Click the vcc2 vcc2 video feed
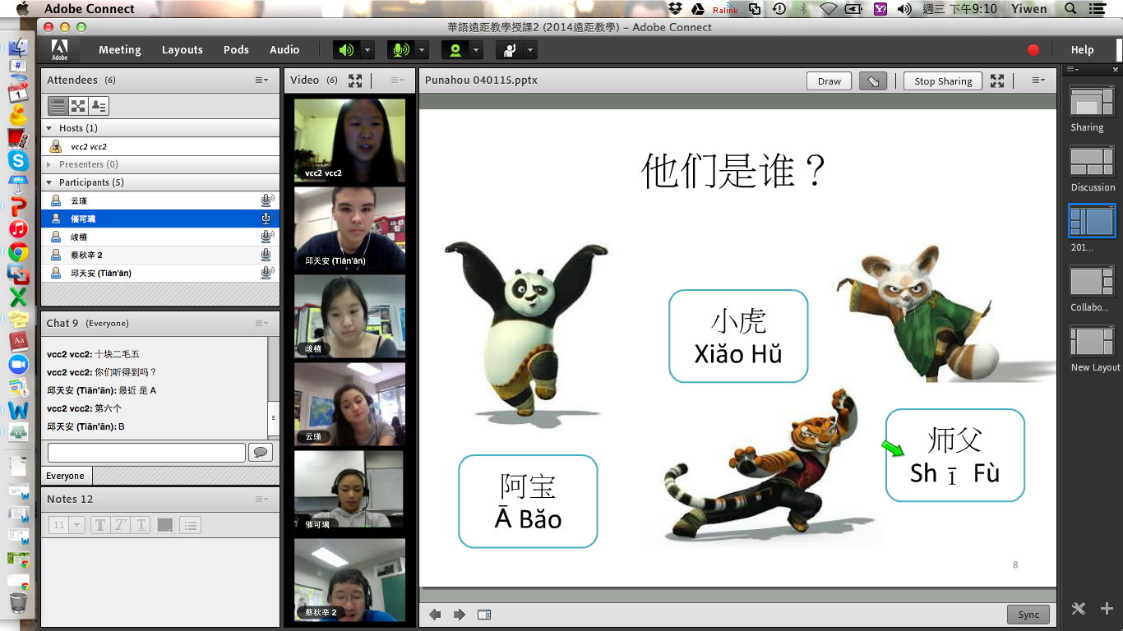The width and height of the screenshot is (1123, 631). click(x=349, y=140)
